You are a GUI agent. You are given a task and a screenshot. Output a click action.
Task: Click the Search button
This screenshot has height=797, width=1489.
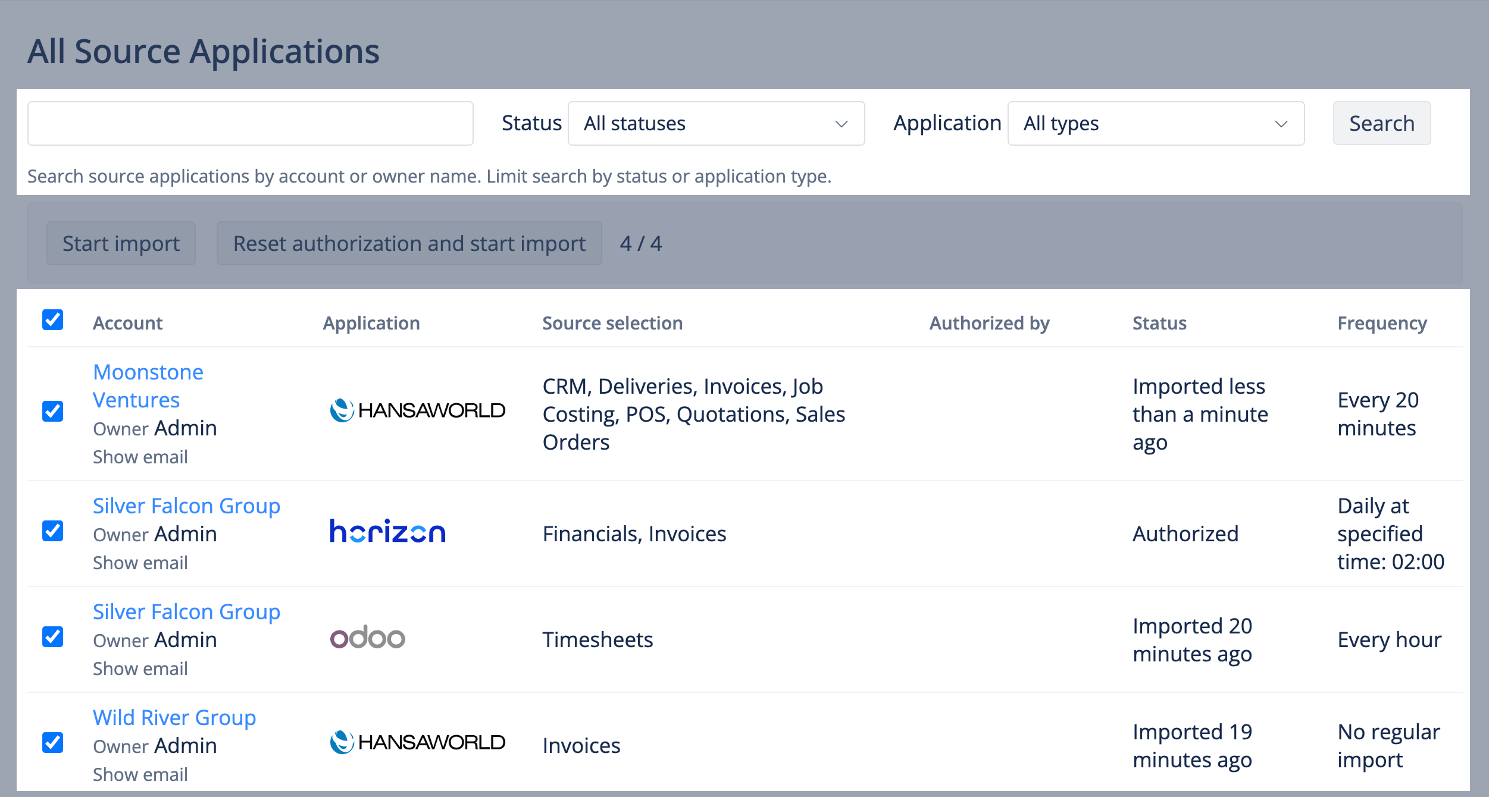(x=1381, y=124)
